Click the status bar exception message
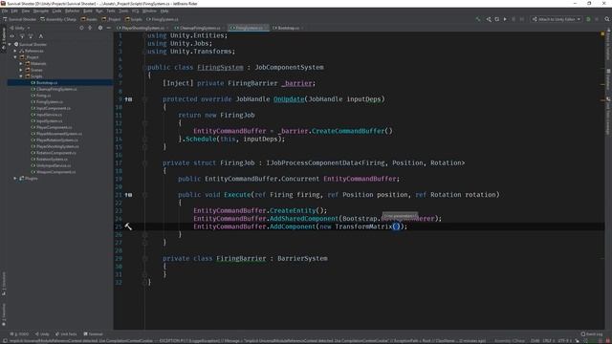 tap(248, 341)
